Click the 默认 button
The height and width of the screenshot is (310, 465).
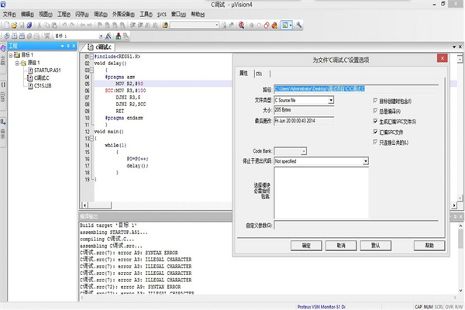(x=375, y=246)
